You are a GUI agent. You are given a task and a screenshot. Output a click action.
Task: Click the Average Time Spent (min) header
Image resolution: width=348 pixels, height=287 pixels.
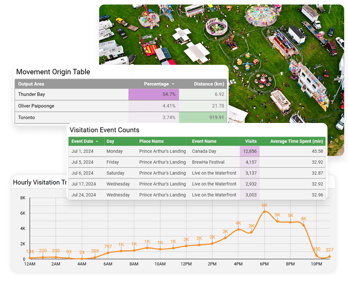coord(296,141)
